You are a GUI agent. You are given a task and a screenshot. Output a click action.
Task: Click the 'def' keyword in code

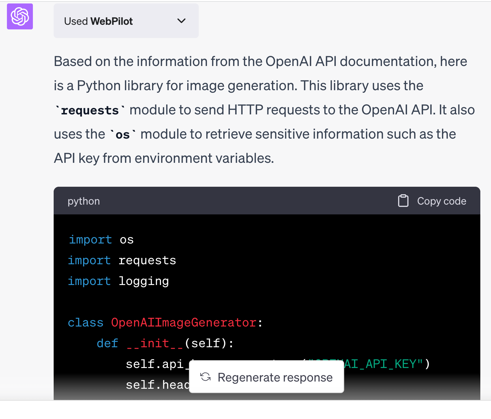[107, 343]
